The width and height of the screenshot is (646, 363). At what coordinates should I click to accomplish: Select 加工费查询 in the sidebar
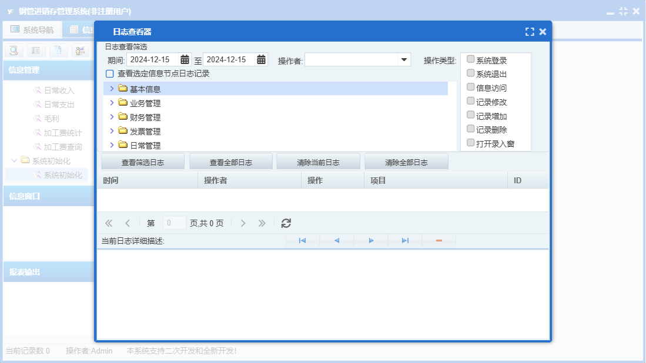tap(63, 147)
